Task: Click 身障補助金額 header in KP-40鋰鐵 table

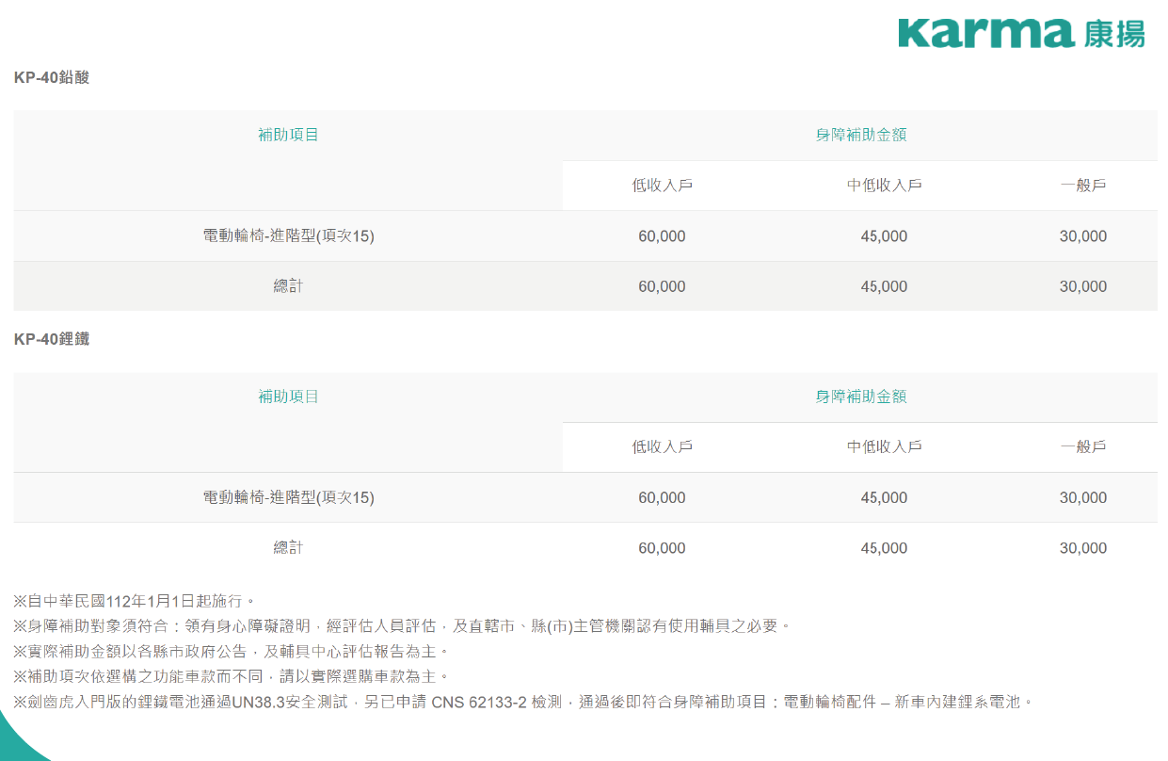Action: tap(860, 397)
